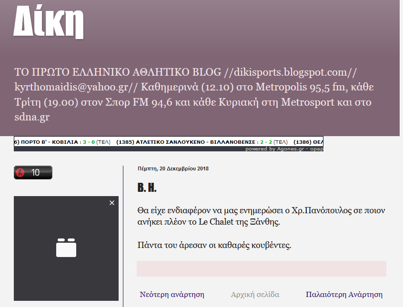
Task: Open the Δίκη blog title header
Action: click(49, 21)
